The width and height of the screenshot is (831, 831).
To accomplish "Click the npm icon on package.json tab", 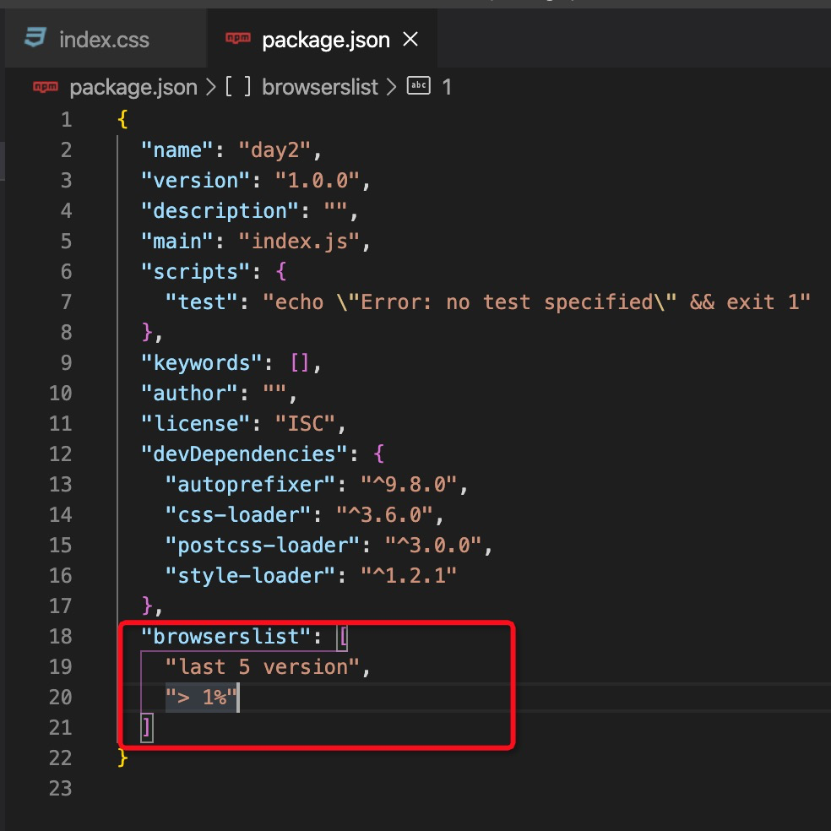I will tap(238, 38).
